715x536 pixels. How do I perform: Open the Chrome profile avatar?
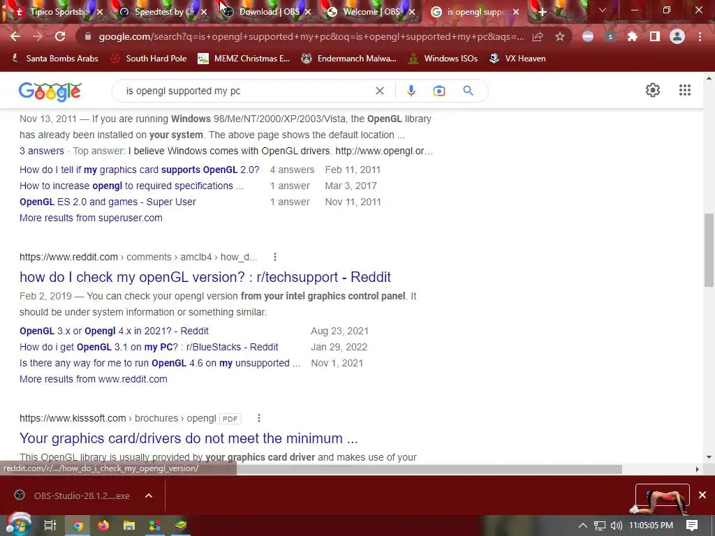pyautogui.click(x=677, y=37)
